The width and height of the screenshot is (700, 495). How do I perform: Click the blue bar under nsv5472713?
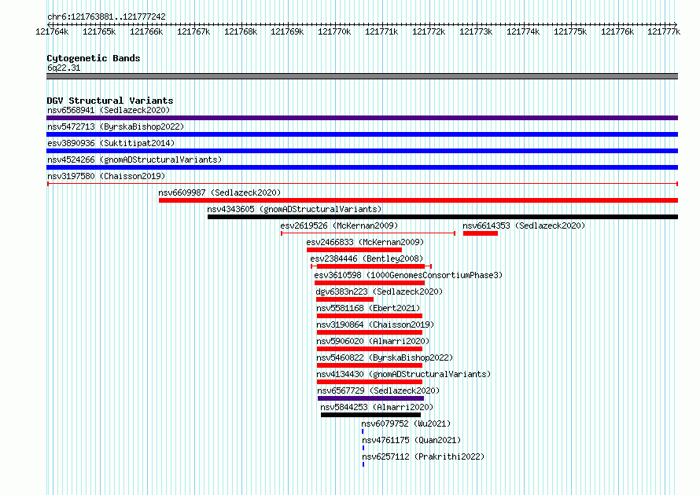tap(362, 134)
